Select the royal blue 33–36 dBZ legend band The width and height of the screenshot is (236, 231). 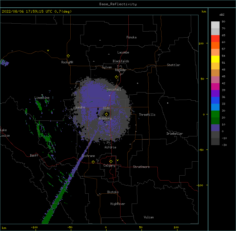(215, 100)
